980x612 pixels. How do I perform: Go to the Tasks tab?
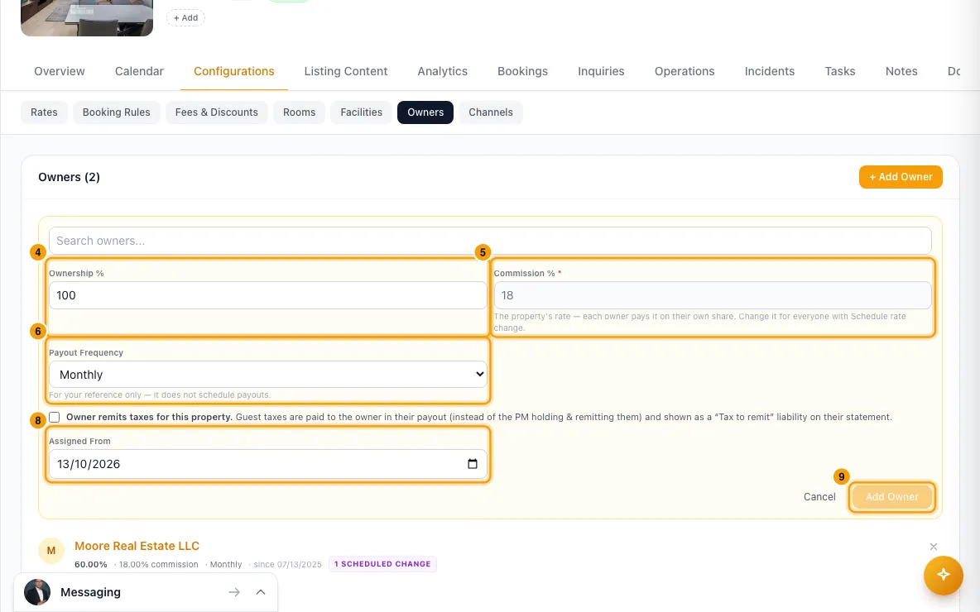click(x=840, y=71)
